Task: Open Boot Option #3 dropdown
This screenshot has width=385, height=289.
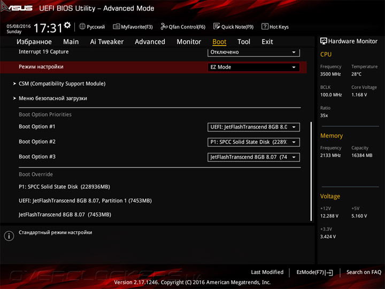Action: point(253,157)
